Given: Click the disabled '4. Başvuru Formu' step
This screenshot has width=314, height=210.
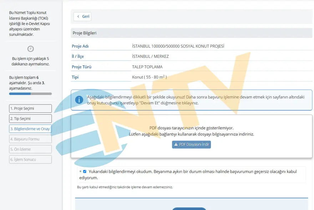Looking at the screenshot, I should (30, 139).
